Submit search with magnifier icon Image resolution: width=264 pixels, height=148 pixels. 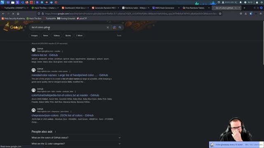tap(120, 28)
